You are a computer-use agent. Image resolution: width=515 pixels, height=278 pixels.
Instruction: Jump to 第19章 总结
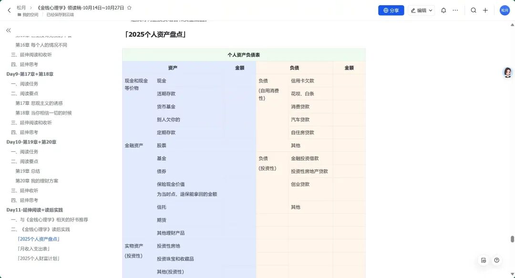[28, 171]
